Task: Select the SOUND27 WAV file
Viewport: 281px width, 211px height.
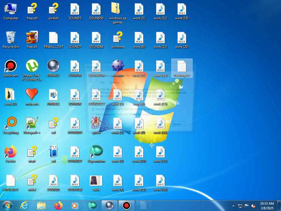Action: pyautogui.click(x=75, y=154)
